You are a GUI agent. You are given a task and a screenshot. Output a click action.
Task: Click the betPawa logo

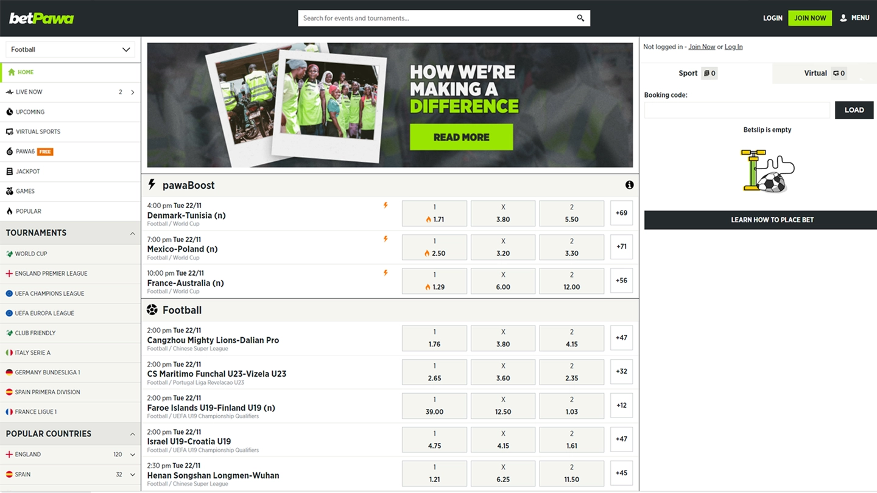(x=41, y=18)
